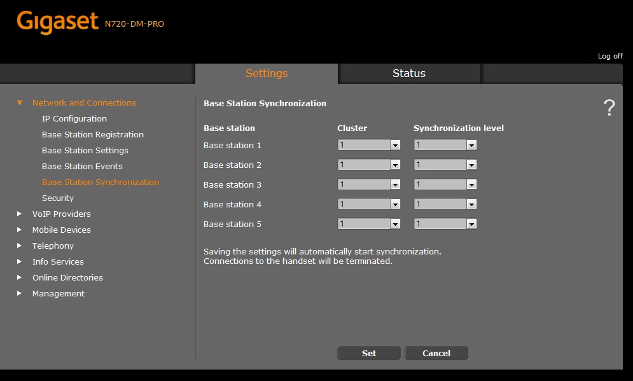Collapse the Network and Connections section
The height and width of the screenshot is (381, 633).
click(20, 102)
